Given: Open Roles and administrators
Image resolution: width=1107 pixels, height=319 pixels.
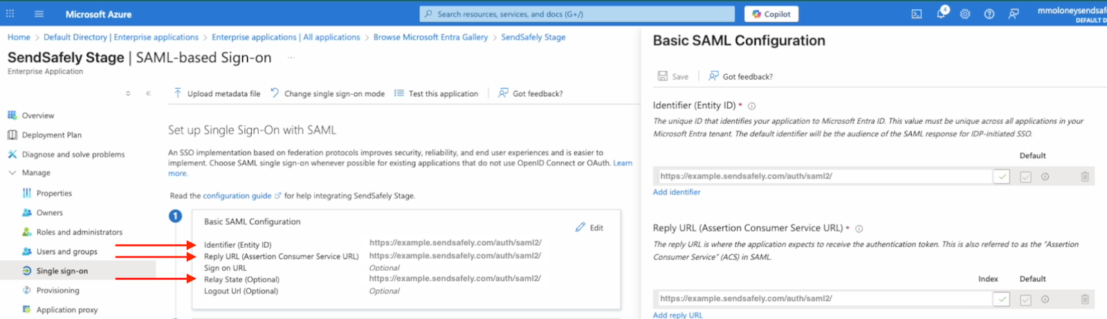Looking at the screenshot, I should click(x=80, y=232).
